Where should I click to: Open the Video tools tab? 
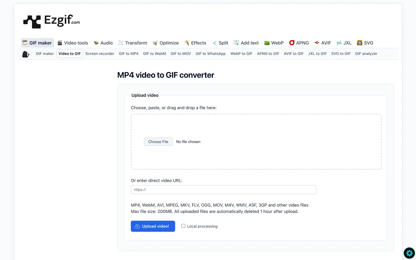[73, 43]
